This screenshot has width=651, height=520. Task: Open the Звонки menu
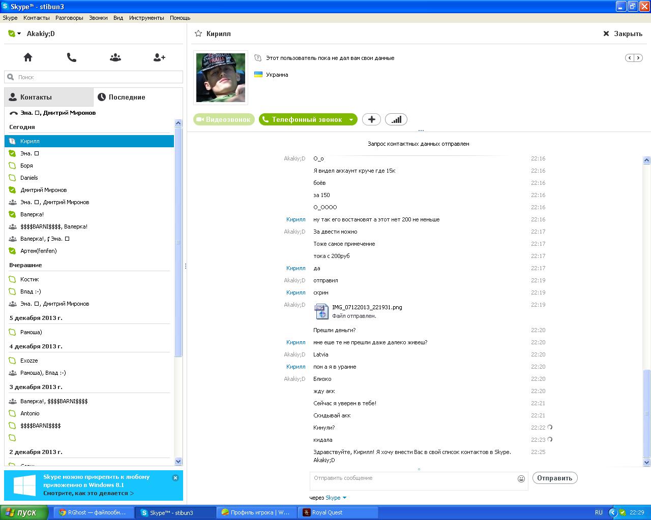tap(98, 18)
